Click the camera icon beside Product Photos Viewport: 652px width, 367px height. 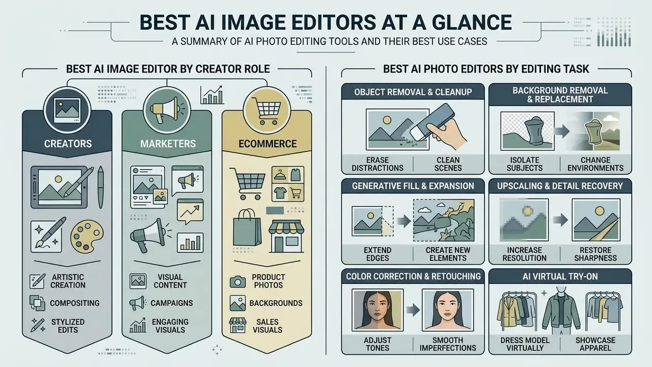[x=237, y=281]
